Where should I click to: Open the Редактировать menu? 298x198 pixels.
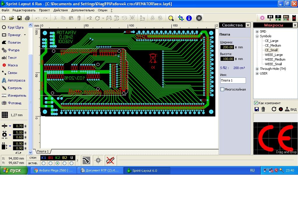(24, 10)
